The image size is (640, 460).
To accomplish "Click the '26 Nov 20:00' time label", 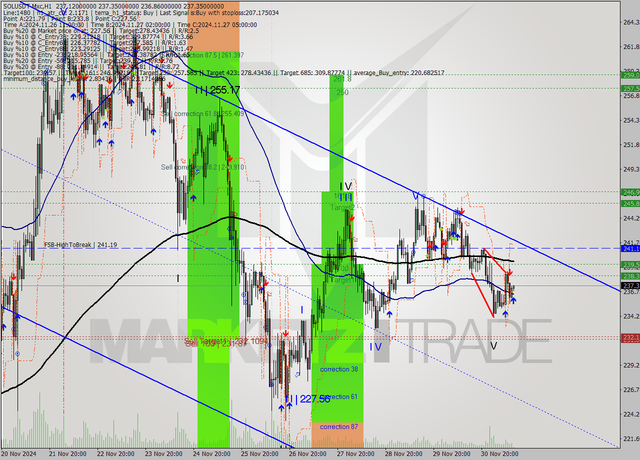I will pyautogui.click(x=308, y=454).
